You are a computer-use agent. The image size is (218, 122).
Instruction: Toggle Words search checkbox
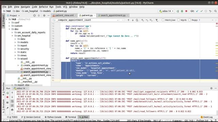pos(178,20)
